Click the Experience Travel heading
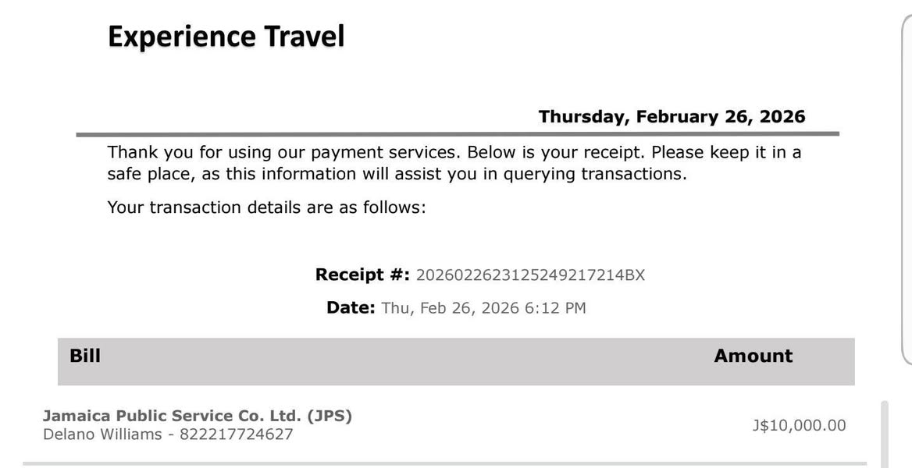This screenshot has height=468, width=912. click(x=226, y=37)
